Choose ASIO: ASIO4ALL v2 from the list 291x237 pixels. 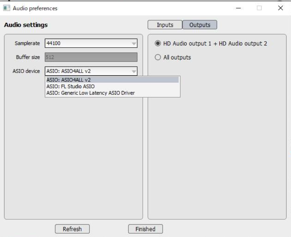point(113,80)
